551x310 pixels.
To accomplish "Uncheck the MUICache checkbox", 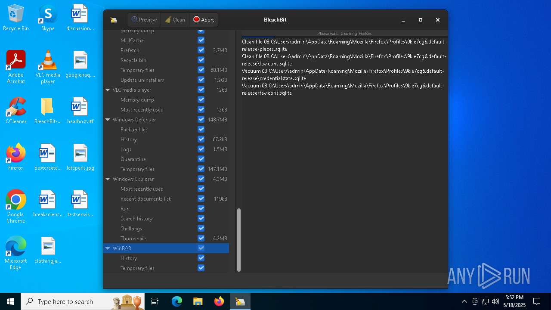I will click(201, 40).
